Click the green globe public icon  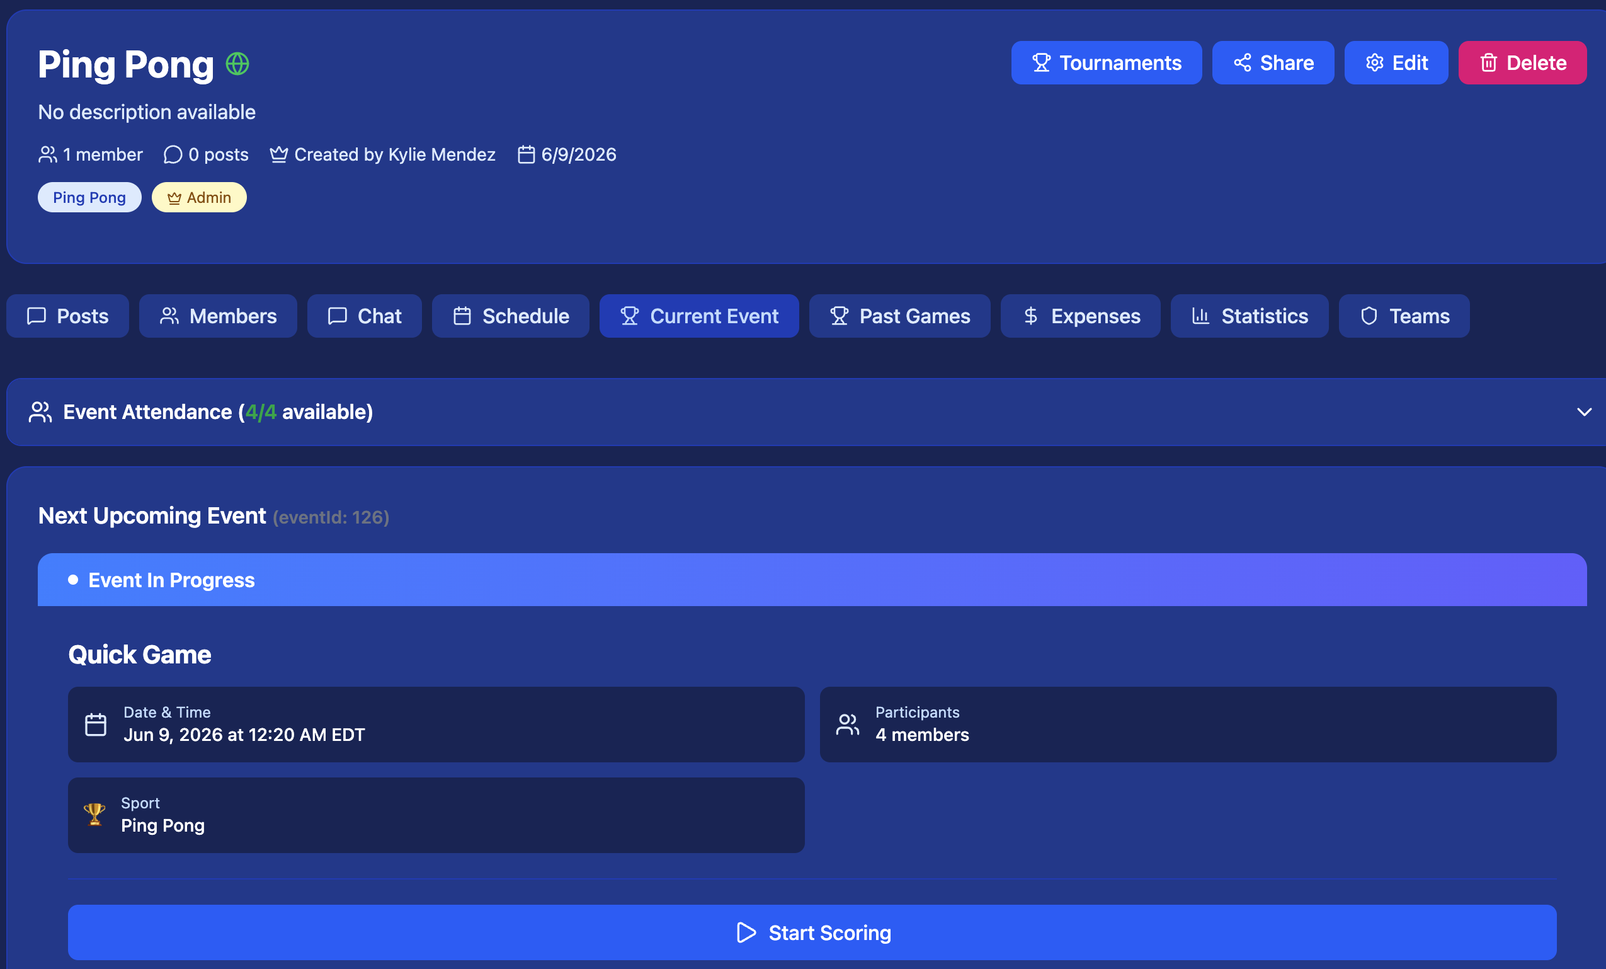click(x=237, y=64)
